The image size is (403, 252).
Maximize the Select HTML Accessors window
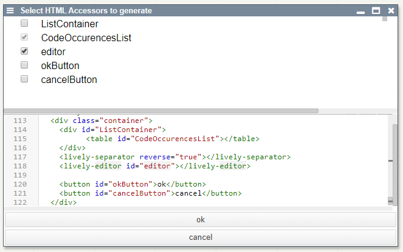376,11
